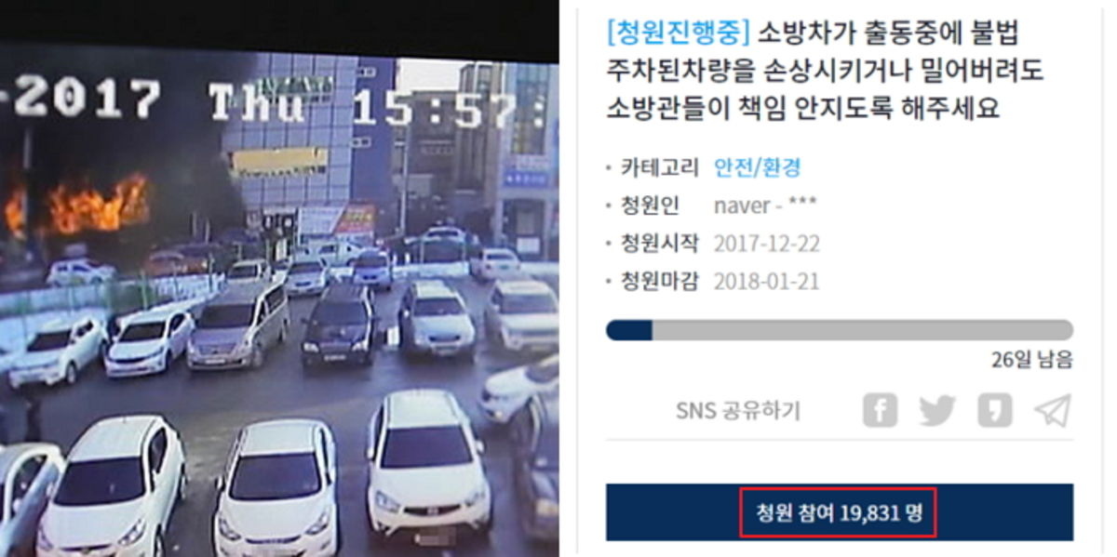Open the 안전/환경 category link
Viewport: 1117px width, 557px height.
pos(758,167)
